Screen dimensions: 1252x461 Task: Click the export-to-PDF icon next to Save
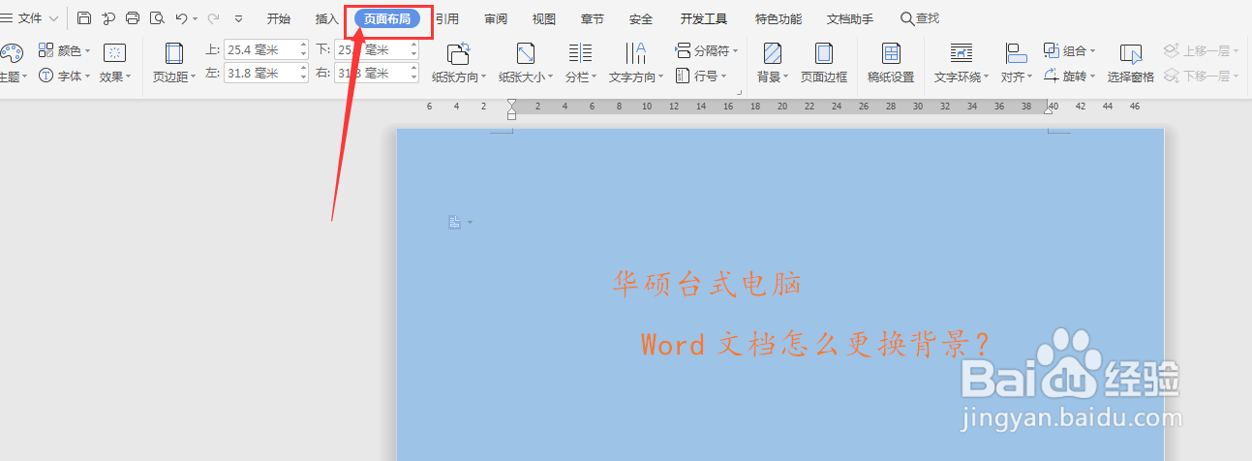point(108,18)
